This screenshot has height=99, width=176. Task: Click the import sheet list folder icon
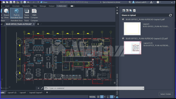click(x=131, y=10)
